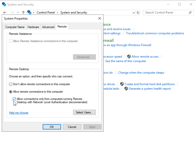The width and height of the screenshot is (196, 147).
Task: Open the address bar history dropdown
Action: pos(133,13)
